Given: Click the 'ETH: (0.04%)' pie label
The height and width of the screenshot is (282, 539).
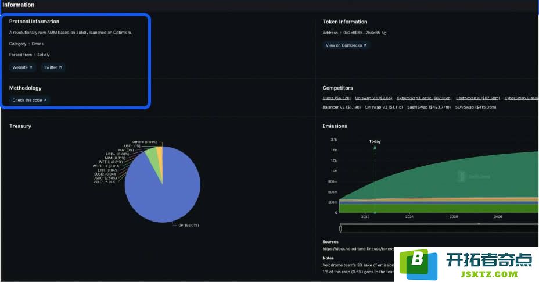Looking at the screenshot, I should tap(108, 170).
